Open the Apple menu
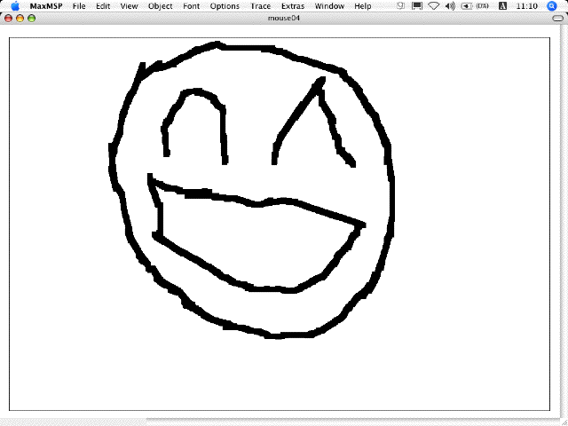This screenshot has width=568, height=426. (15, 6)
